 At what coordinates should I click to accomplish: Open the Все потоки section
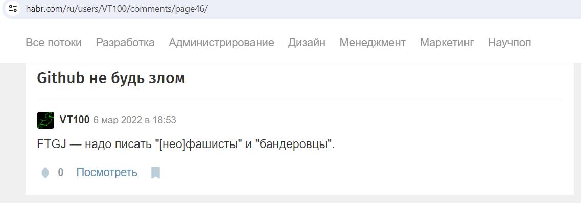point(54,42)
